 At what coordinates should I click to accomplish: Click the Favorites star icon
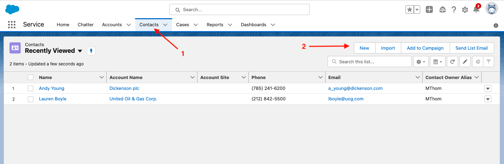409,10
